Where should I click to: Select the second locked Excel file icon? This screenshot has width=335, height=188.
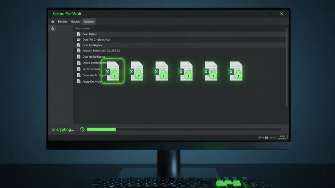tap(137, 71)
